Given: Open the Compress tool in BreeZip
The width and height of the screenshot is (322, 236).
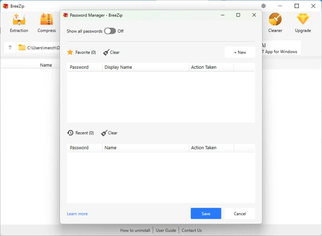Looking at the screenshot, I should pyautogui.click(x=47, y=23).
